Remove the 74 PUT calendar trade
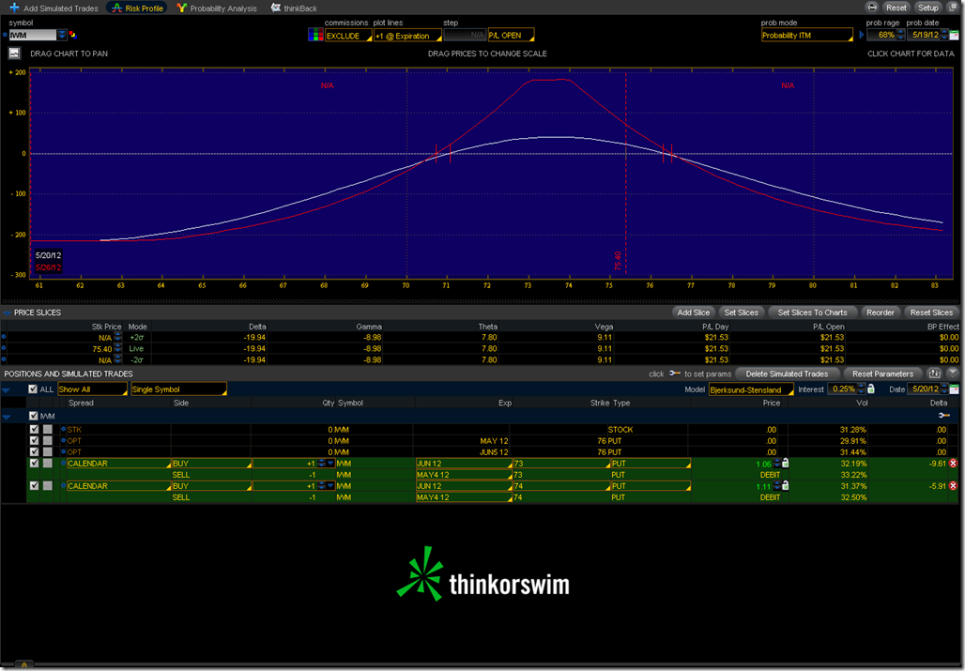Image resolution: width=965 pixels, height=671 pixels. tap(954, 486)
